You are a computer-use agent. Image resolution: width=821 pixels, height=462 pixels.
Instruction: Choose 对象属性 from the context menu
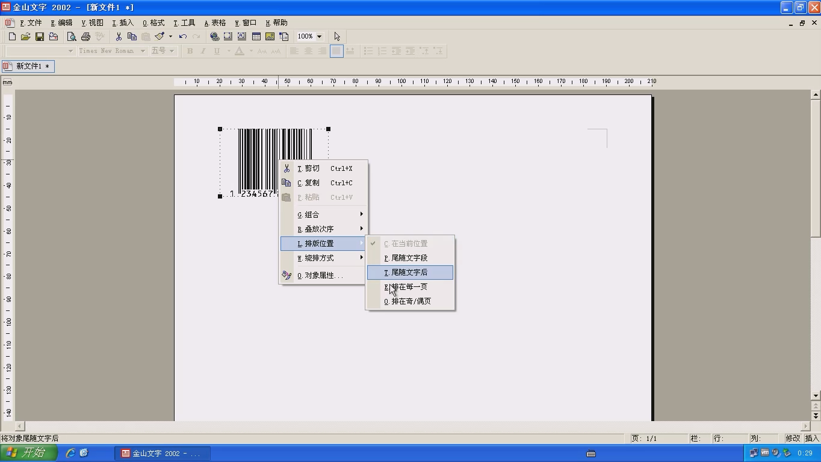pyautogui.click(x=323, y=276)
